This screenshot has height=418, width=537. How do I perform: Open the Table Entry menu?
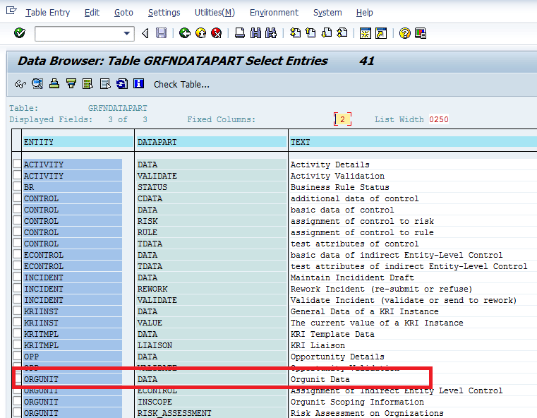coord(48,13)
